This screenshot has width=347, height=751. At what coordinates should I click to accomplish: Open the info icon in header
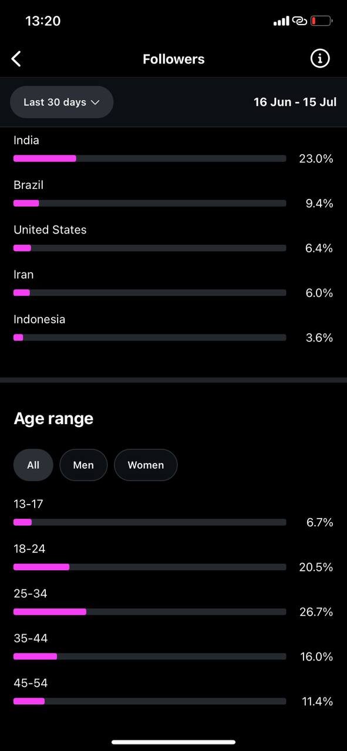tap(320, 58)
